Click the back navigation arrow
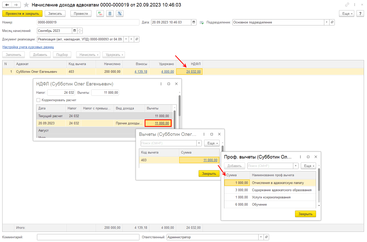 (7, 5)
